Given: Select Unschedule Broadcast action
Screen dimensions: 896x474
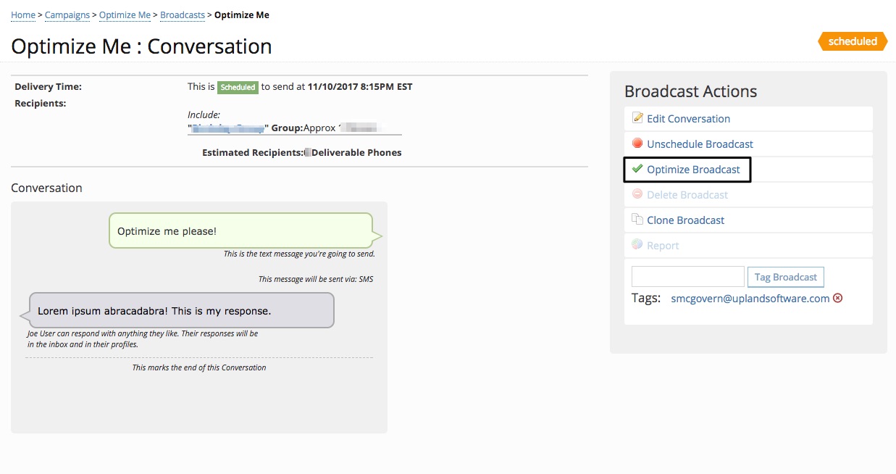Looking at the screenshot, I should coord(700,144).
